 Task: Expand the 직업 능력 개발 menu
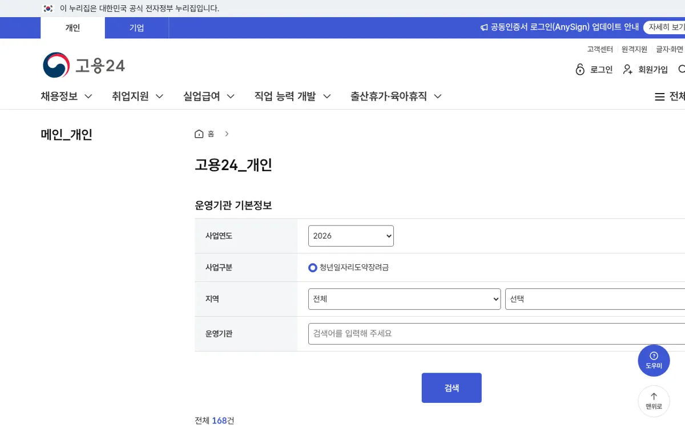click(x=293, y=96)
